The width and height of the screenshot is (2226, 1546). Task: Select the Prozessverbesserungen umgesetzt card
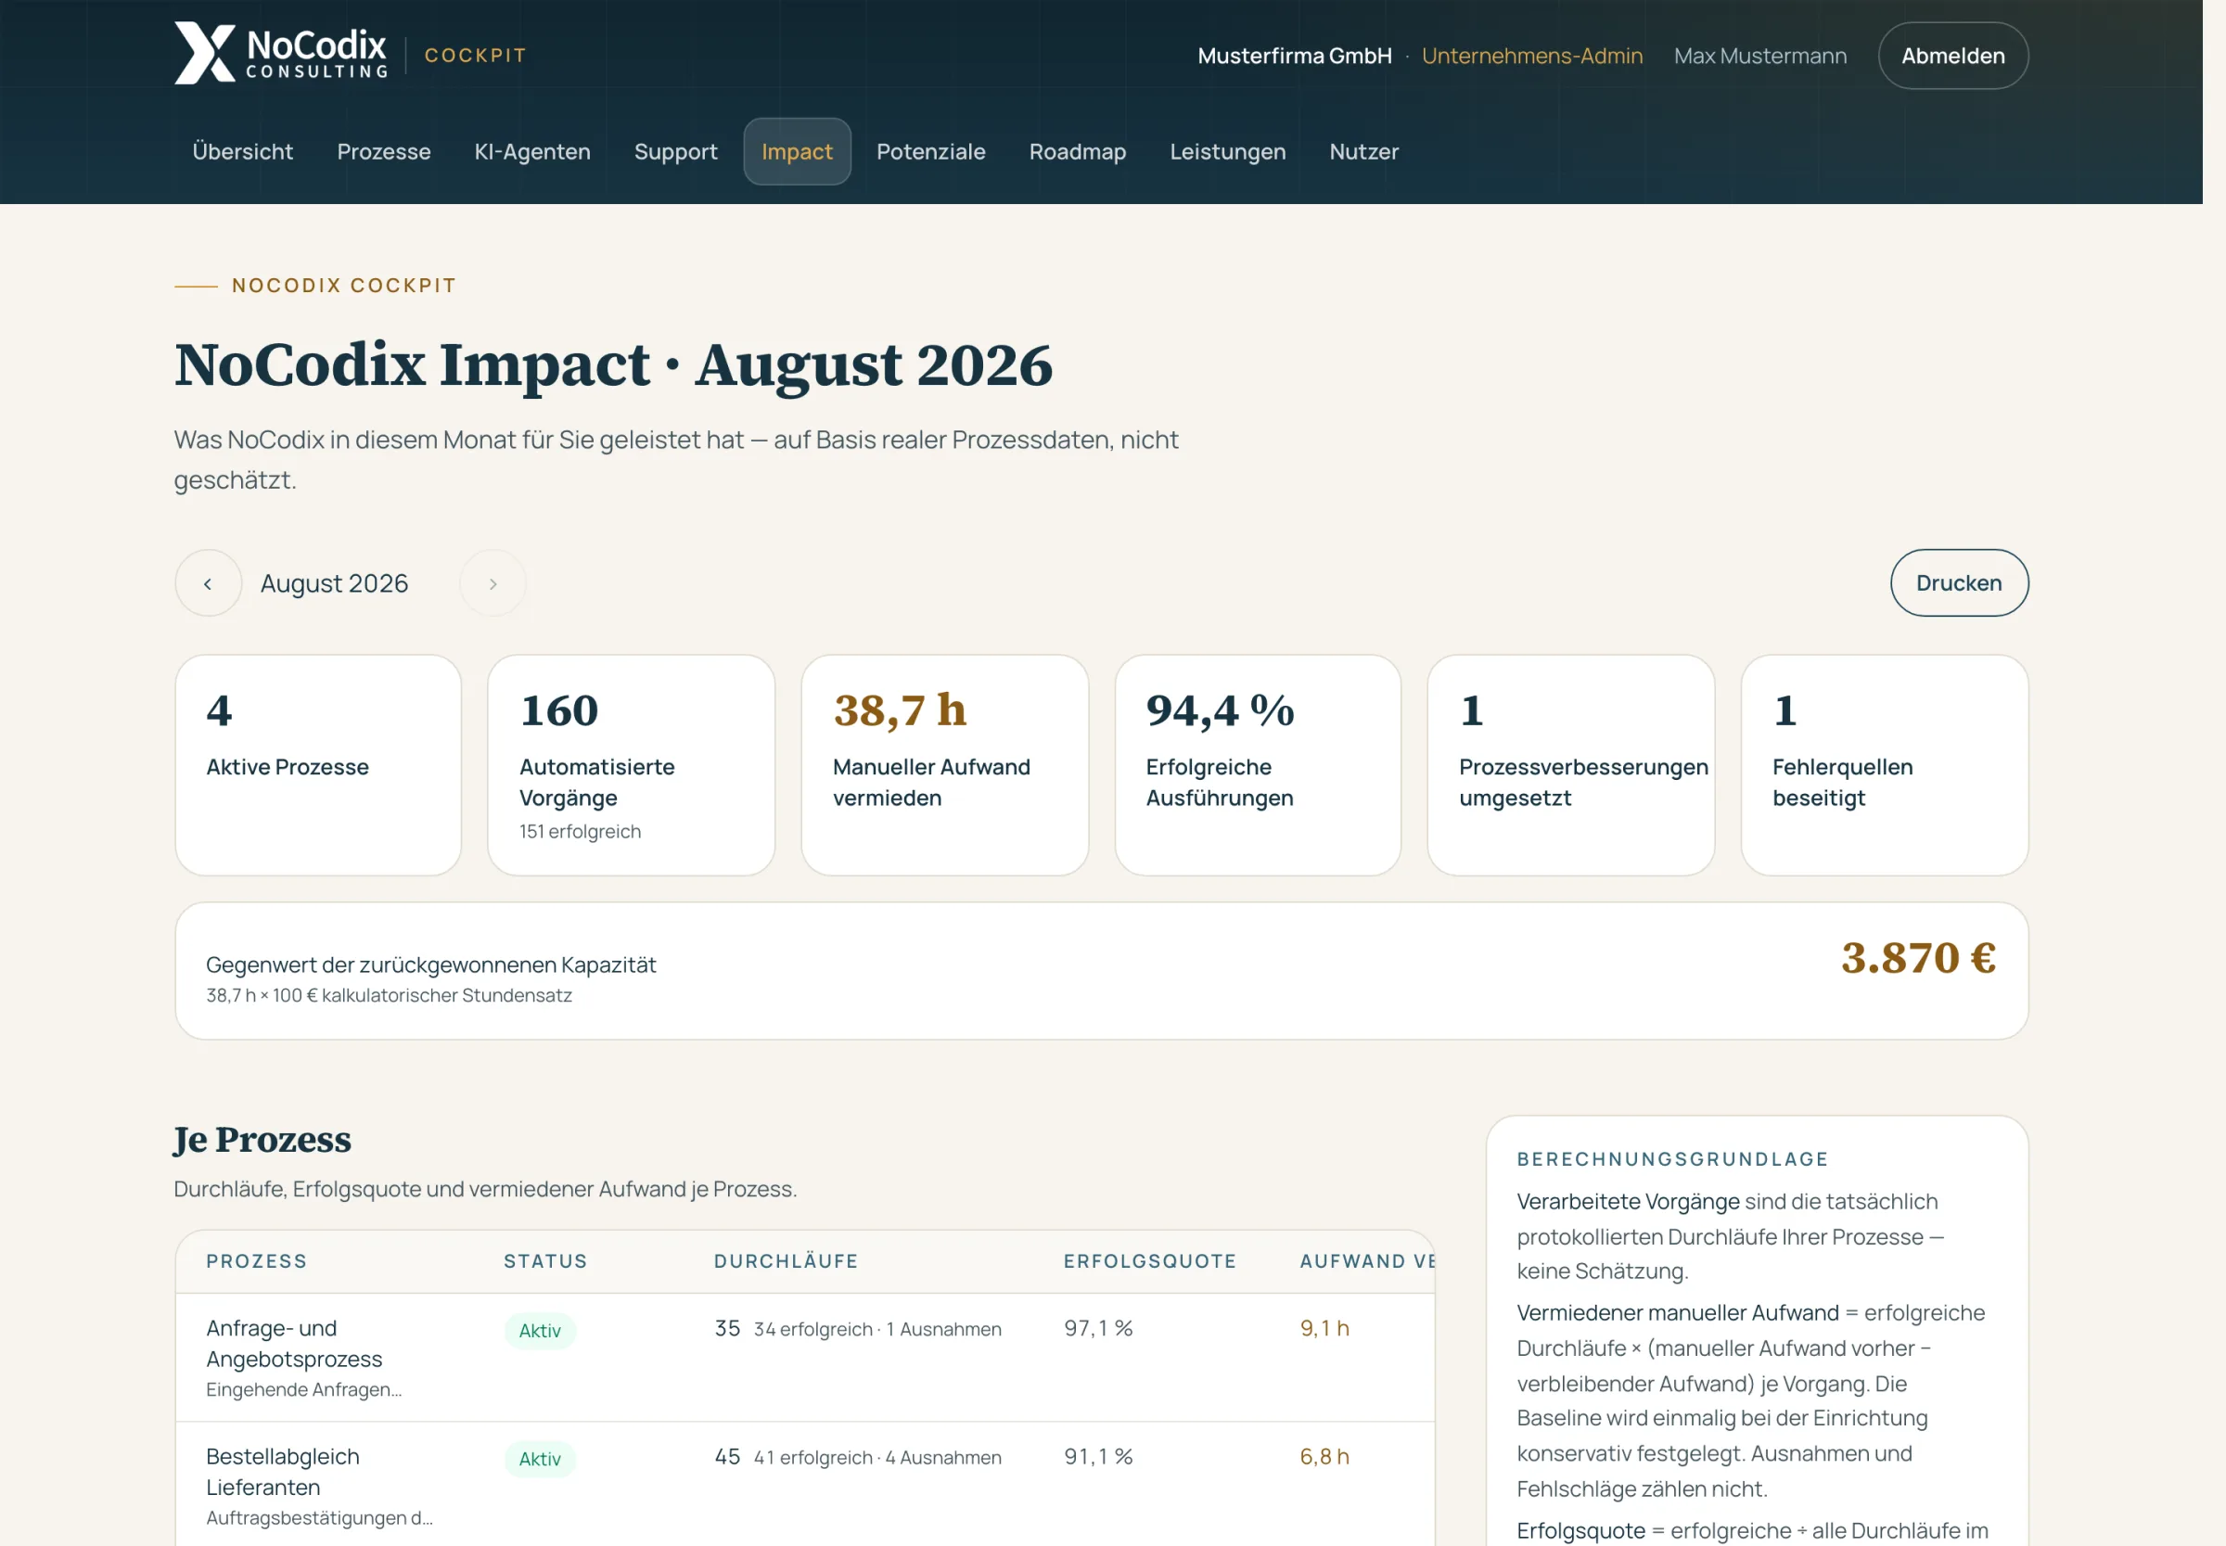pos(1571,765)
